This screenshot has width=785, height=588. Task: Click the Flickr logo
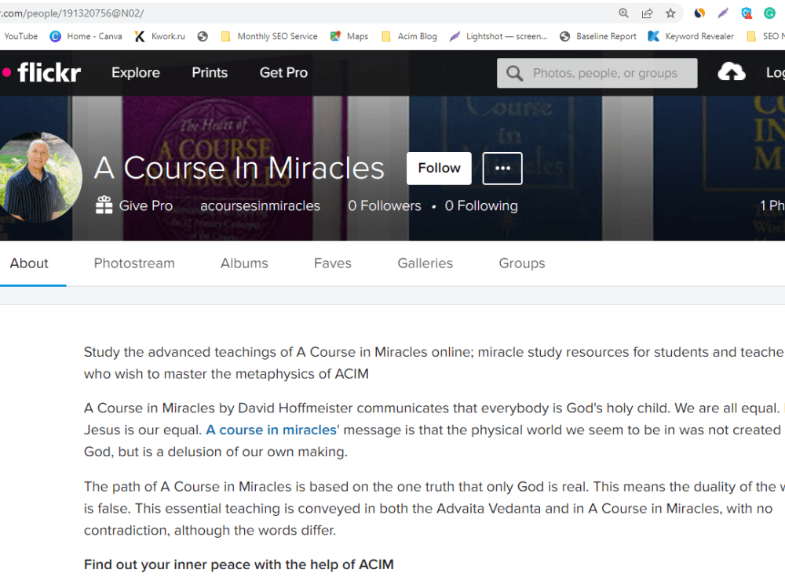tap(42, 72)
